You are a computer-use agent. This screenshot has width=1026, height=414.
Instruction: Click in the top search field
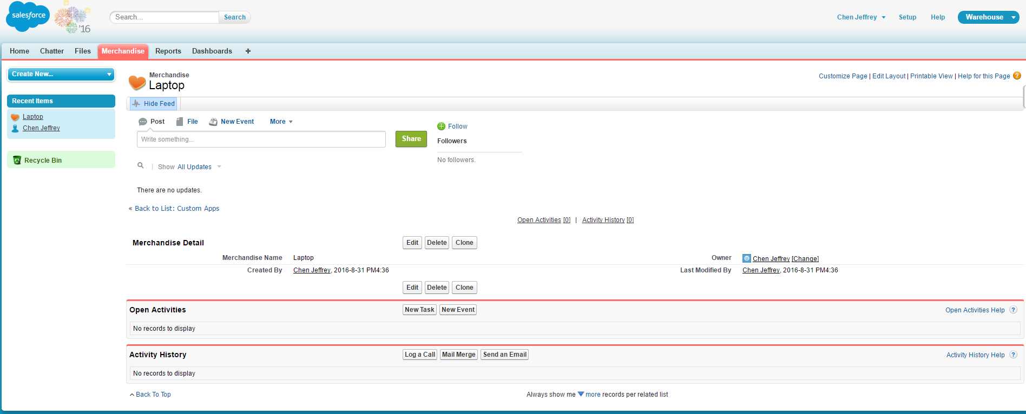pyautogui.click(x=165, y=17)
